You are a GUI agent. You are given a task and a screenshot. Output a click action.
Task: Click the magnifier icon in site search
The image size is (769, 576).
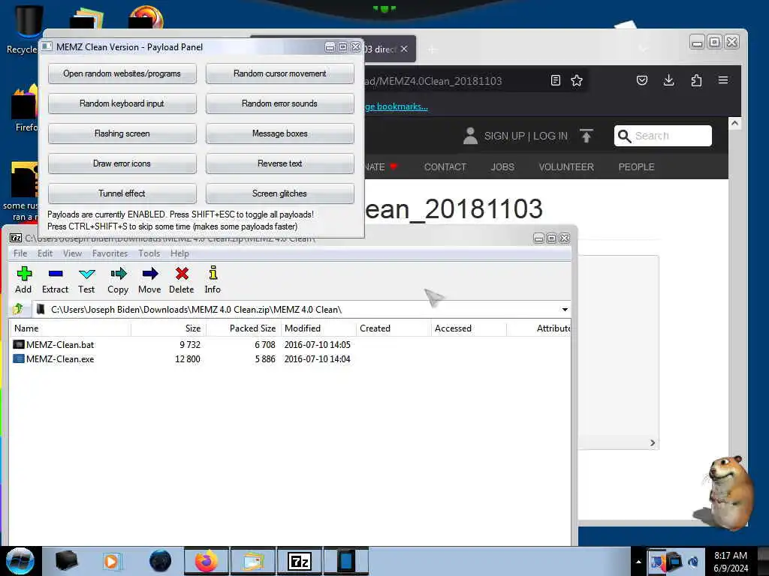(x=624, y=136)
